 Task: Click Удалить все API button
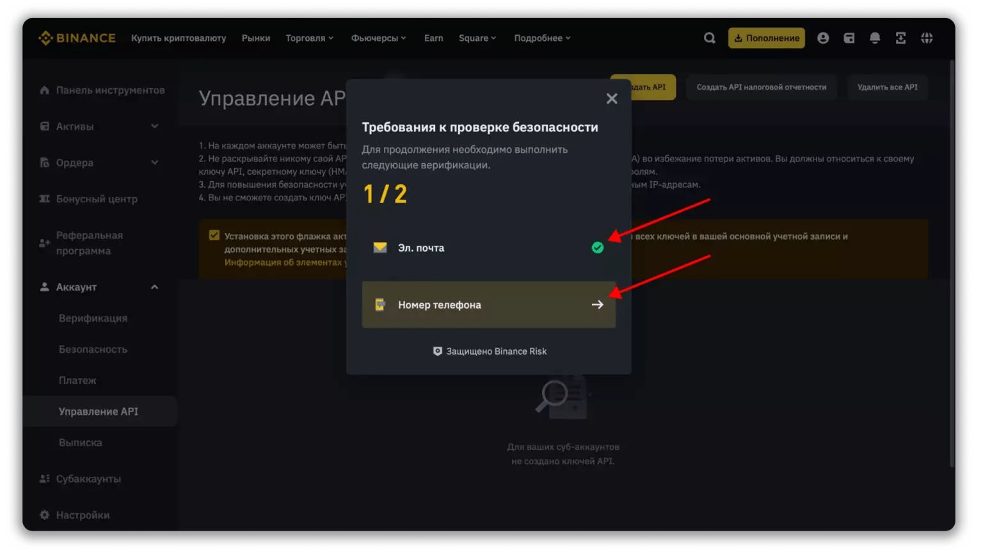tap(887, 87)
